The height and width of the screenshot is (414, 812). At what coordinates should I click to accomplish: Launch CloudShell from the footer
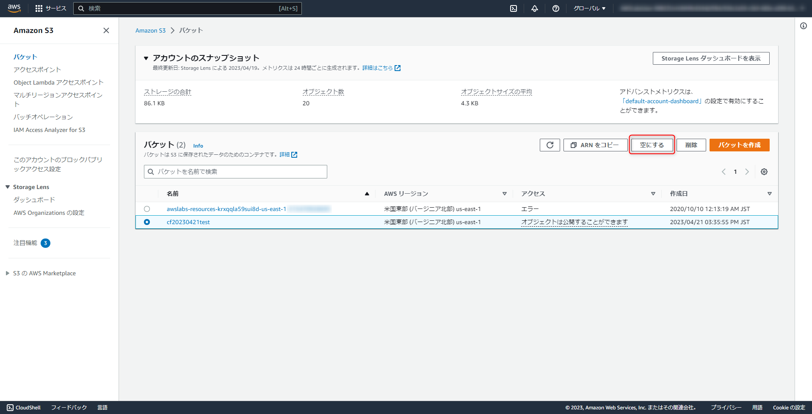[x=24, y=407]
